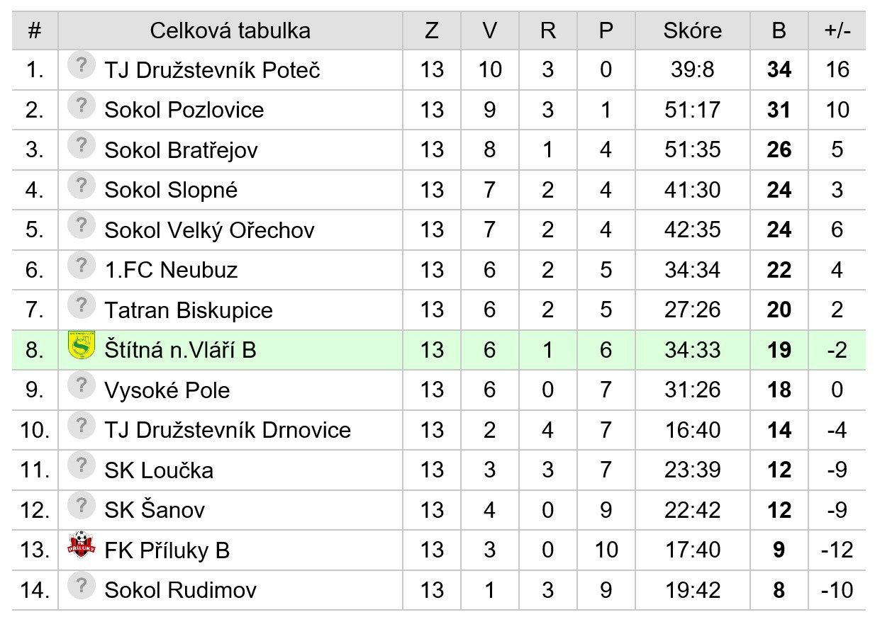Click placeholder logo next to Sokol Pozlovice
Viewport: 875px width, 617px height.
coord(82,106)
